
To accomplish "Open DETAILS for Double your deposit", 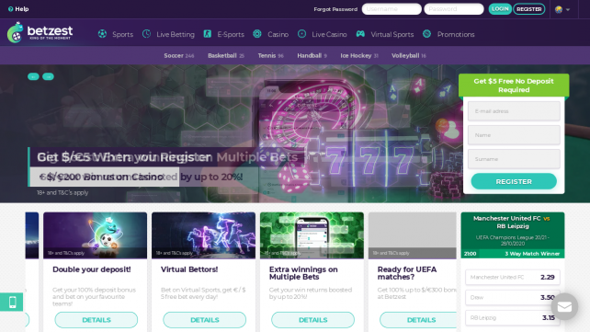I will 96,320.
